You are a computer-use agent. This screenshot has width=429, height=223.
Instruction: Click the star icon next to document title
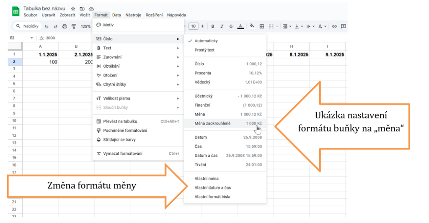pyautogui.click(x=73, y=8)
